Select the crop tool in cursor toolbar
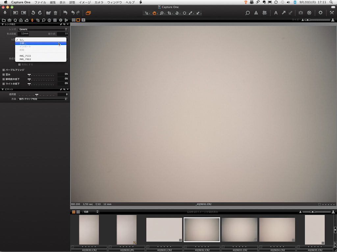This screenshot has width=337, height=252. click(169, 13)
